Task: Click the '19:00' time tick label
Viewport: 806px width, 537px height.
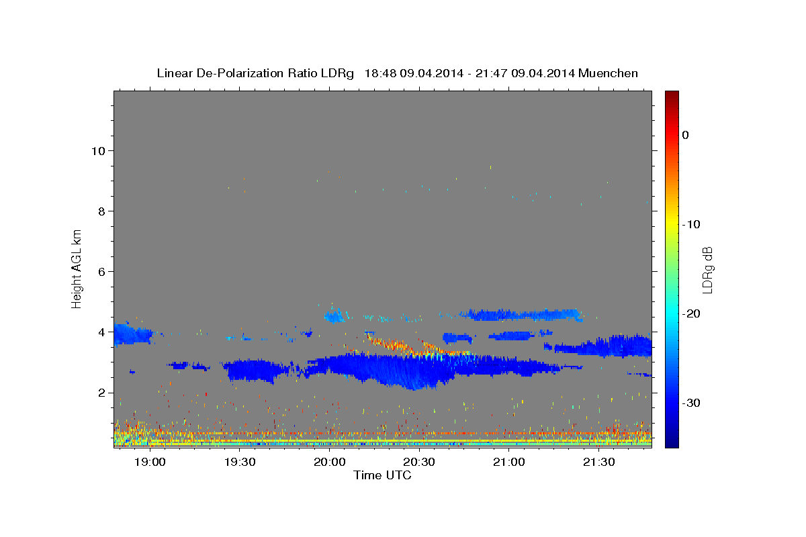Action: 150,462
